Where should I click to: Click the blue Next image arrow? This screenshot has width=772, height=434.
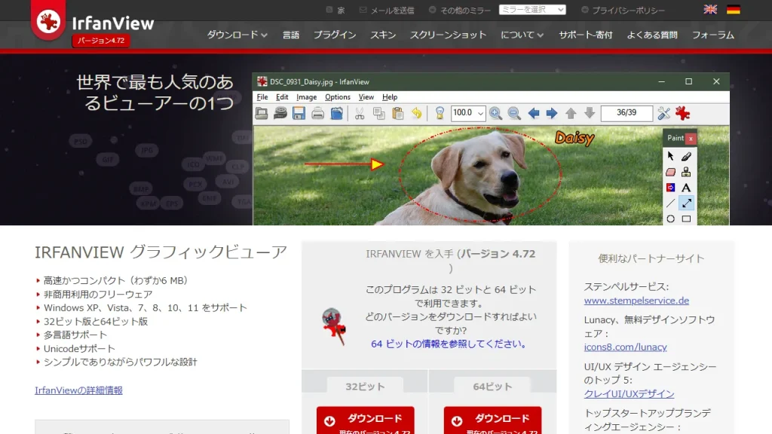[552, 113]
